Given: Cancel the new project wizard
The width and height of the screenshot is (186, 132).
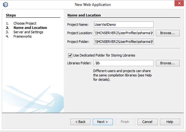Looking at the screenshot, I should (x=147, y=122).
